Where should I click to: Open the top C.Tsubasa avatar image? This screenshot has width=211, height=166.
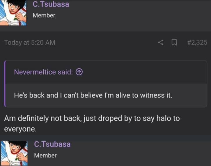13,13
